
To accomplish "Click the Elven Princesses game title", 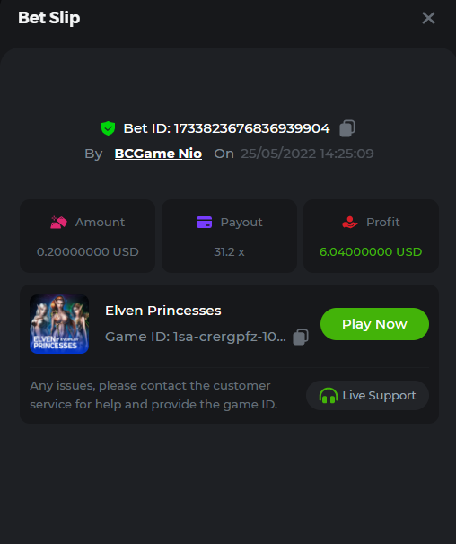I will [163, 311].
